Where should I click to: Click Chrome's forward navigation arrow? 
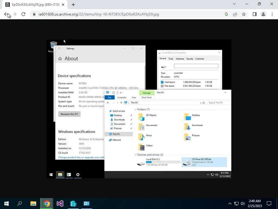[15, 14]
